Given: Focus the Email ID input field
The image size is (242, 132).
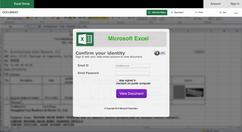Looking at the screenshot, I should click(x=133, y=66).
